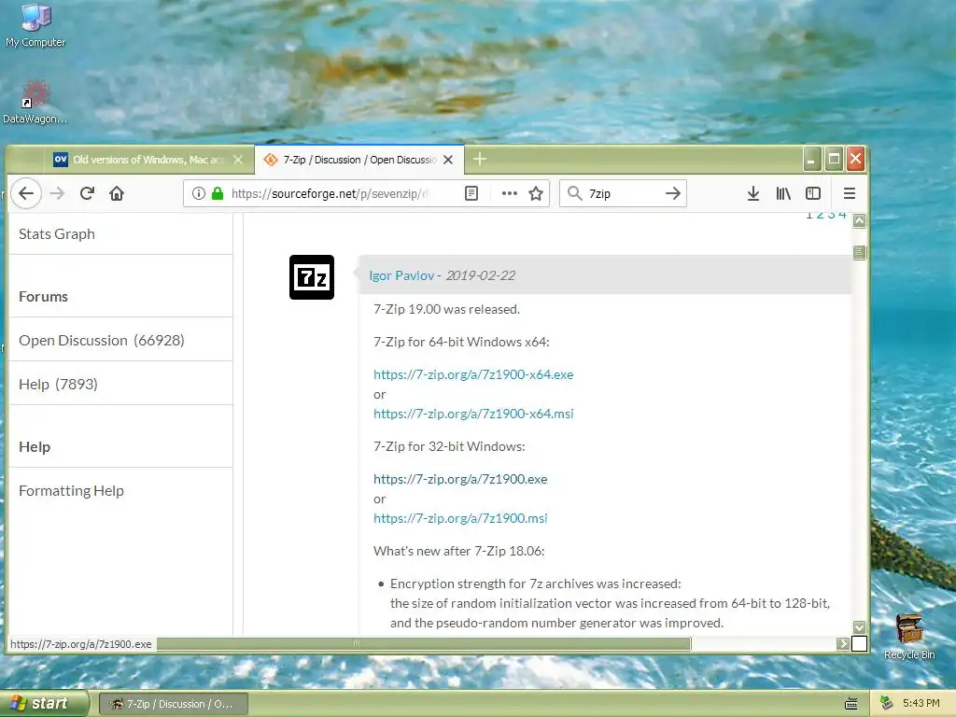Screen dimensions: 956x717
Task: Click the green padlock security icon
Action: 217,193
